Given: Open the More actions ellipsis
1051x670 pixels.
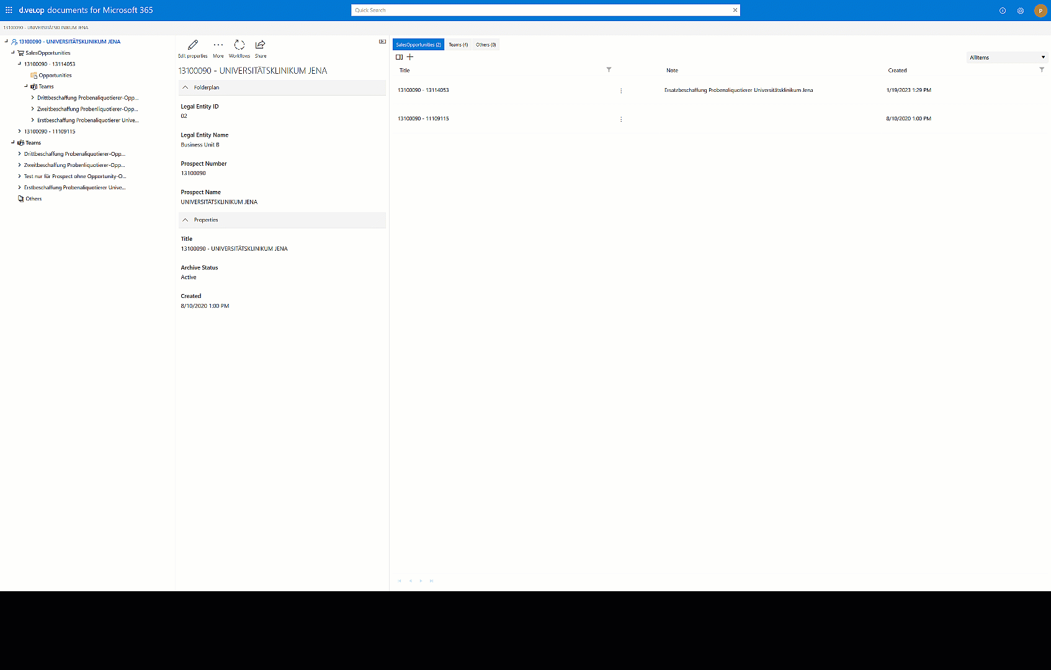Looking at the screenshot, I should pos(218,45).
